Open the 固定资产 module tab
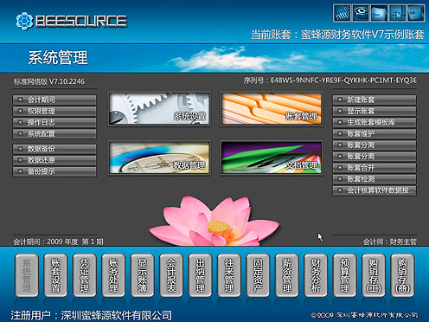 [258, 275]
